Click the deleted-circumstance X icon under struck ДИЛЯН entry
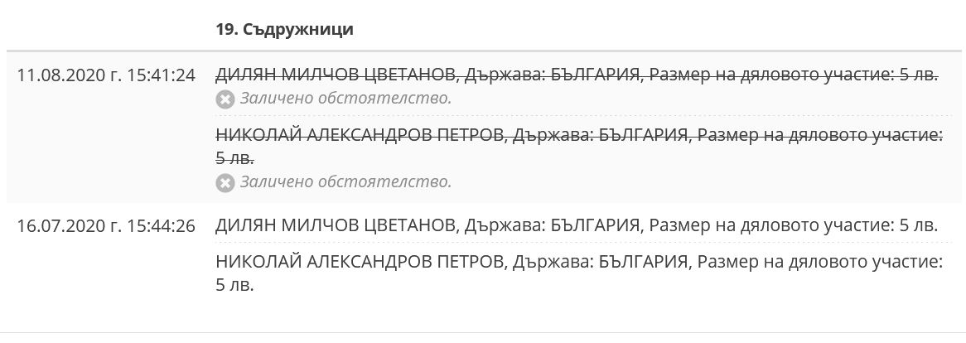The width and height of the screenshot is (966, 343). pyautogui.click(x=225, y=99)
